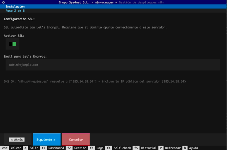Open Gestión from the footer bar
The width and height of the screenshot is (227, 150).
(x=80, y=148)
